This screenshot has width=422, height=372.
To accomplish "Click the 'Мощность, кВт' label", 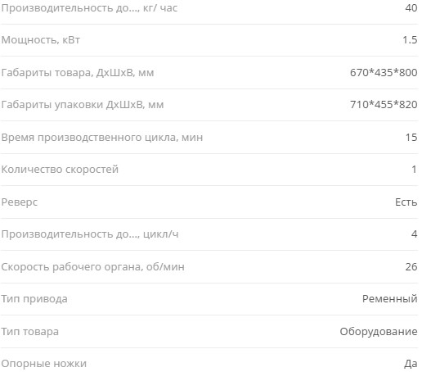I will click(41, 40).
